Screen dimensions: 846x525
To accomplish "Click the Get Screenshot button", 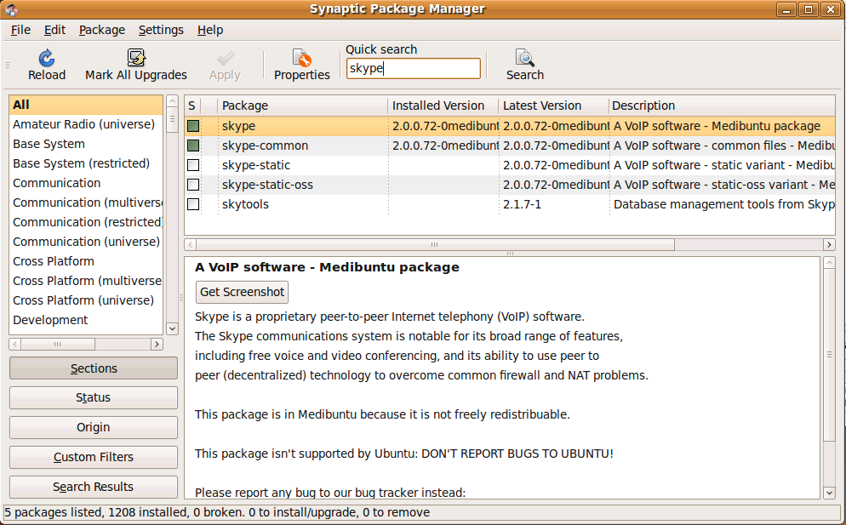I will [x=242, y=292].
